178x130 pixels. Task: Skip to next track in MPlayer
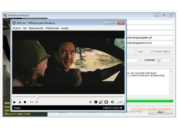click(x=37, y=102)
